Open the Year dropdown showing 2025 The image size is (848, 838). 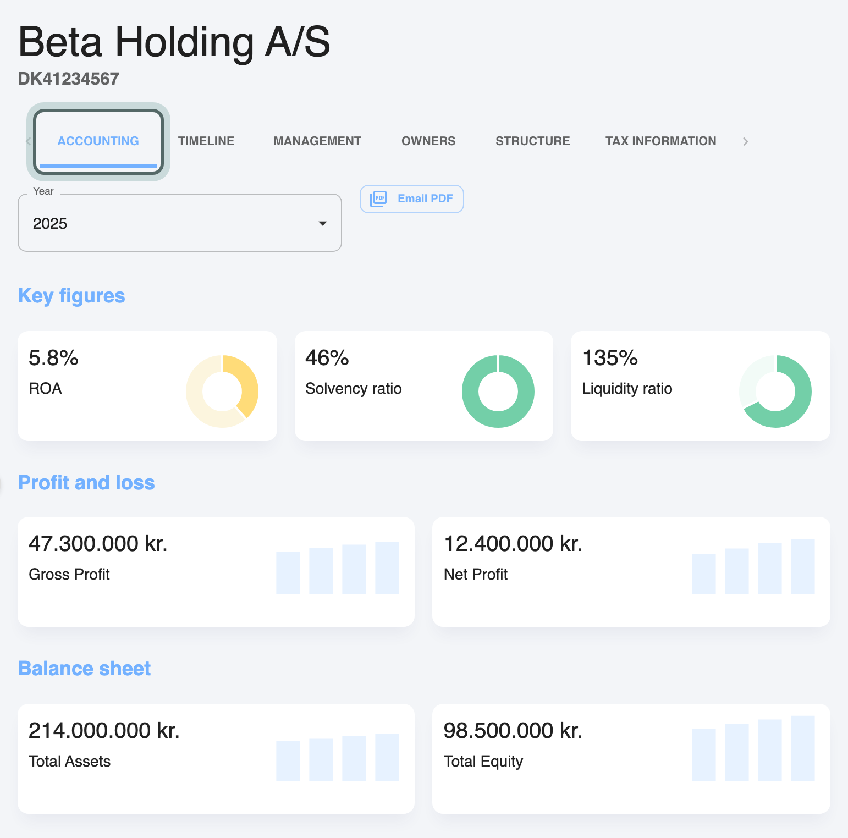point(180,223)
